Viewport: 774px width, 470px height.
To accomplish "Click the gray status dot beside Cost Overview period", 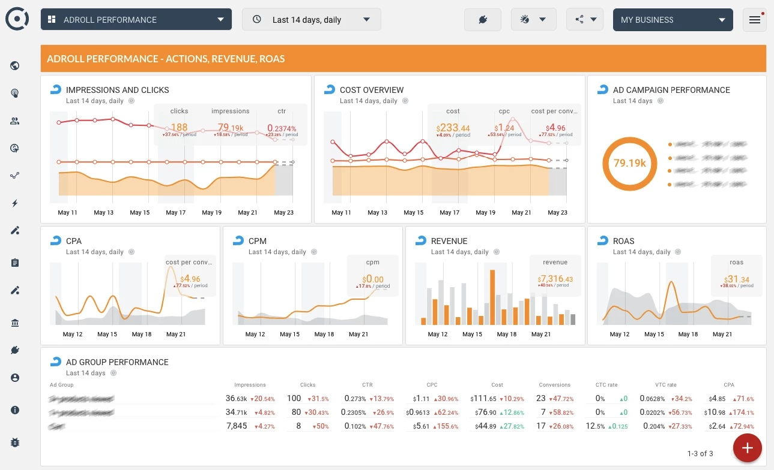I will coord(405,101).
